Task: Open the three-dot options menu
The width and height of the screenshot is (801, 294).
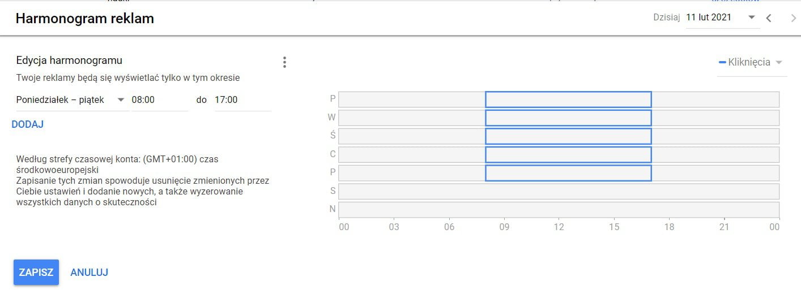Action: [285, 62]
